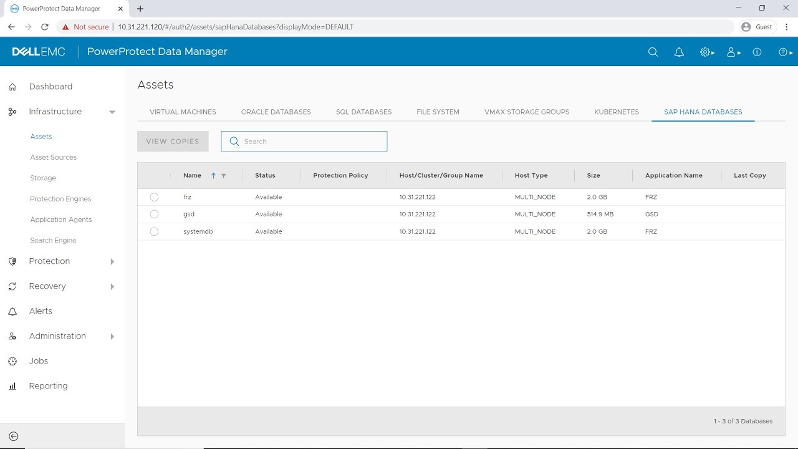Open Storage in the sidebar
This screenshot has height=449, width=798.
(43, 178)
